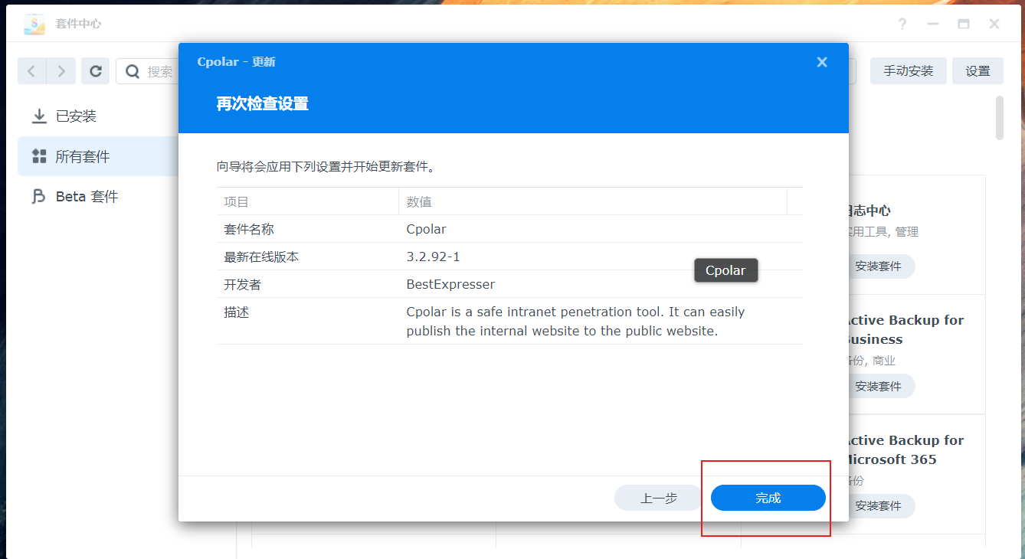Image resolution: width=1025 pixels, height=559 pixels.
Task: Install Active Backup for Business package
Action: (x=882, y=386)
